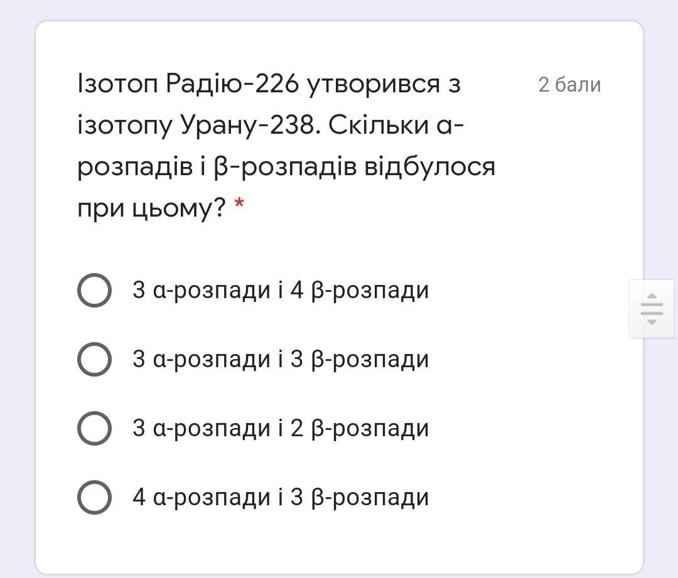Click the label '3 α-розпади і 3 β-розпади'

point(280,360)
